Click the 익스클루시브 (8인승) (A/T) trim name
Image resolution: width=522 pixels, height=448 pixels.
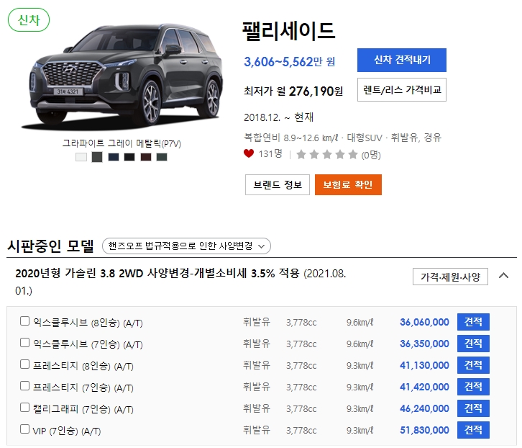(88, 323)
